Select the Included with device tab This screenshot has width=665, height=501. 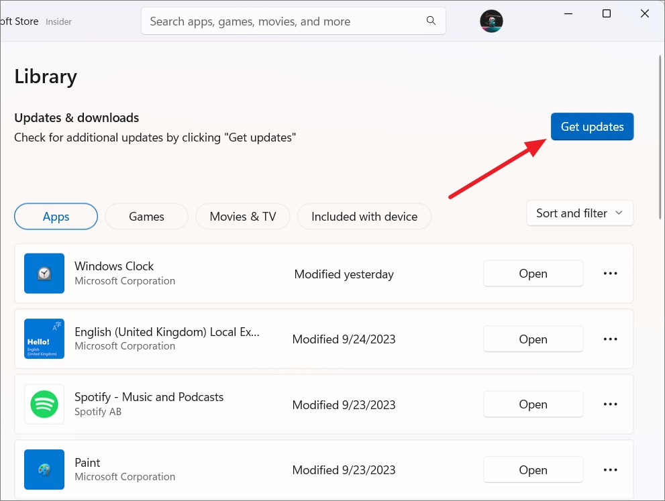364,217
